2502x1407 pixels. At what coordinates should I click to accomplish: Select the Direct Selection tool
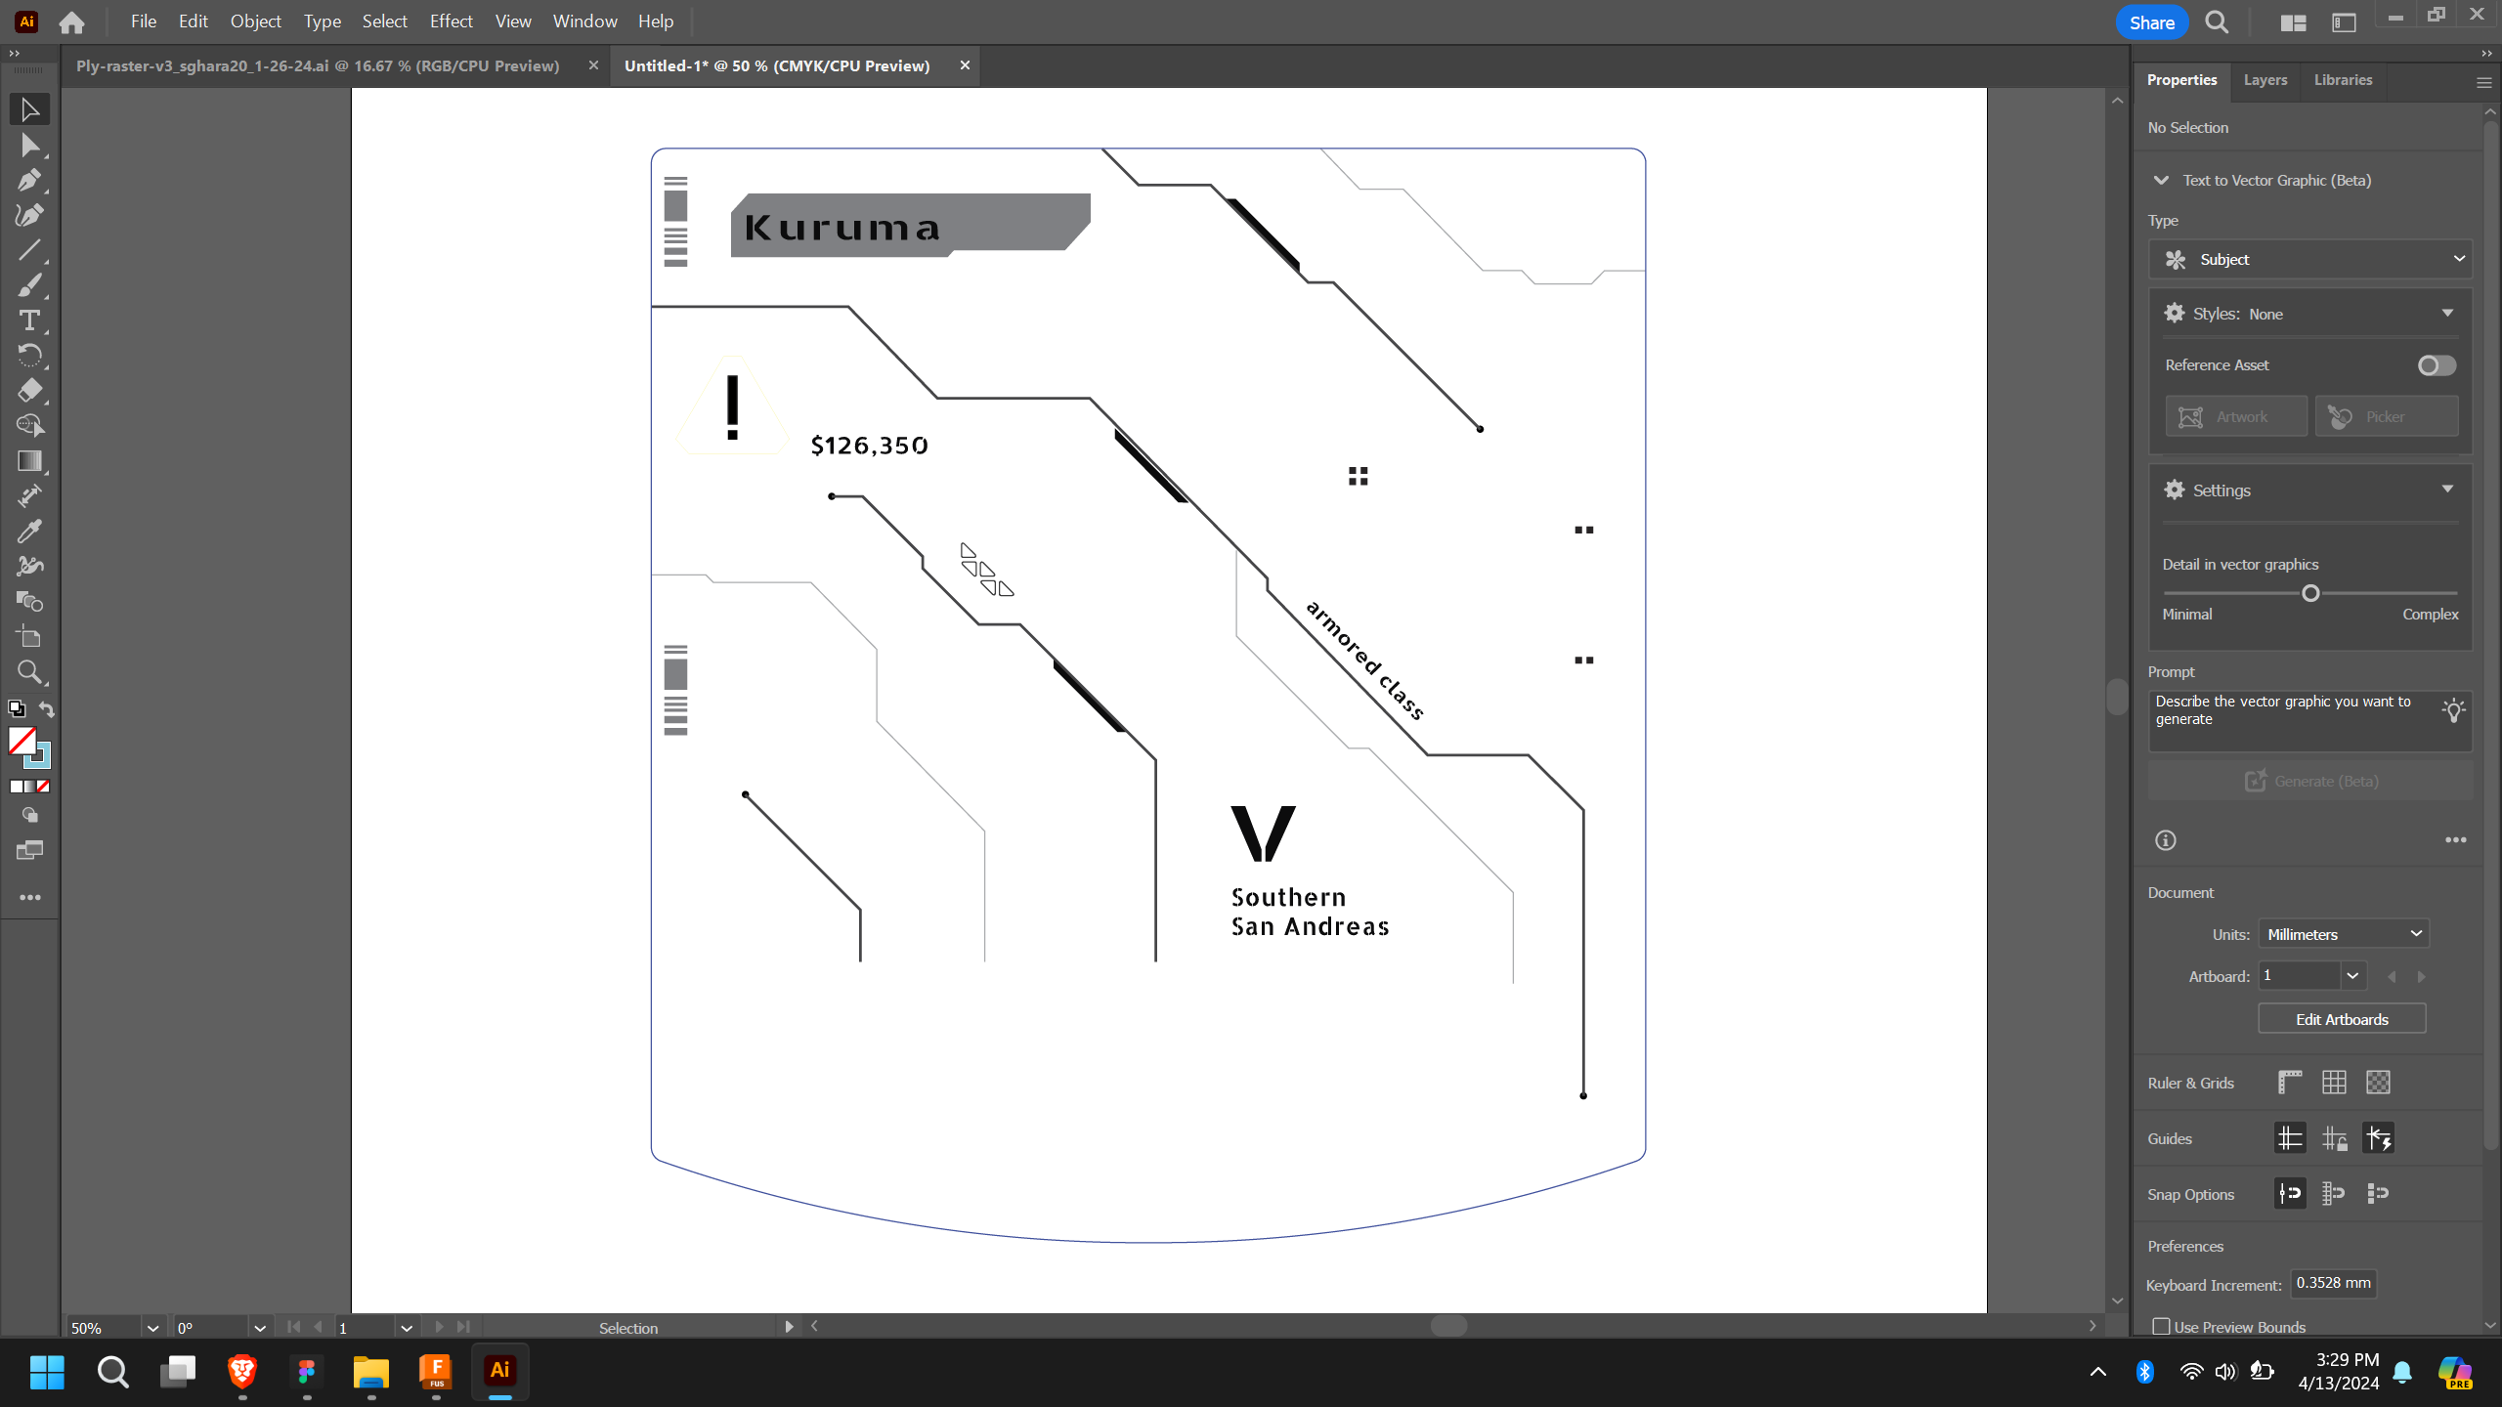pos(29,146)
